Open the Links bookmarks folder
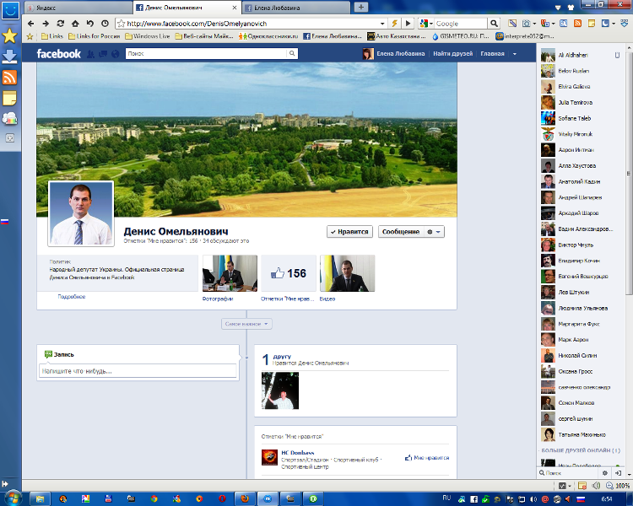 pyautogui.click(x=52, y=36)
